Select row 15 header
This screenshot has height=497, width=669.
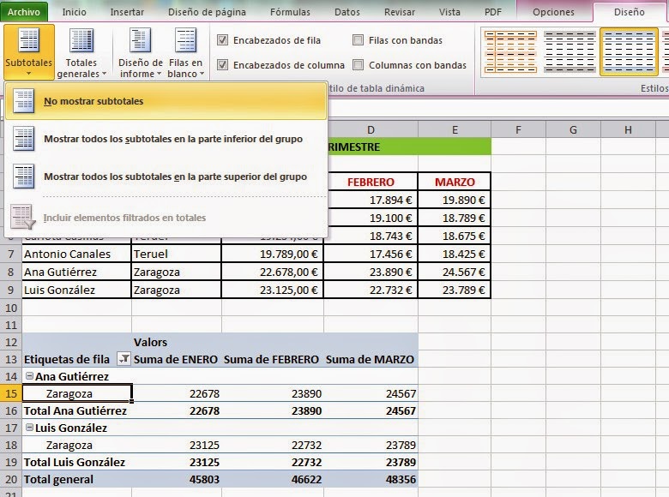point(11,393)
